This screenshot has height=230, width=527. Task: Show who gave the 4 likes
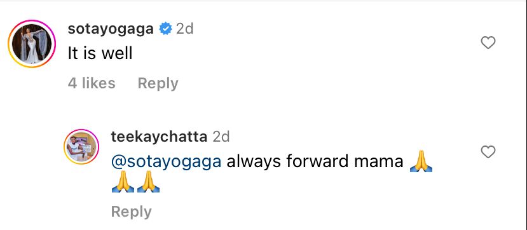coord(92,83)
